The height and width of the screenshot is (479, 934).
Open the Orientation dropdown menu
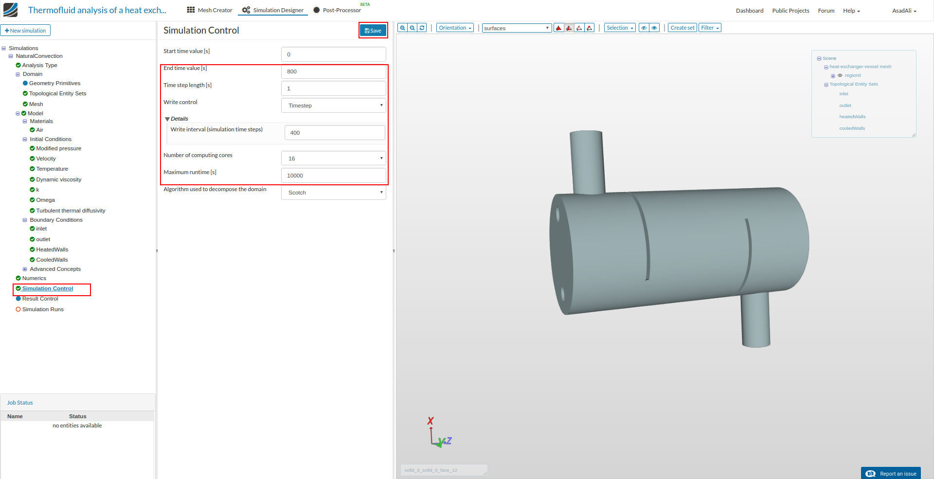coord(455,28)
